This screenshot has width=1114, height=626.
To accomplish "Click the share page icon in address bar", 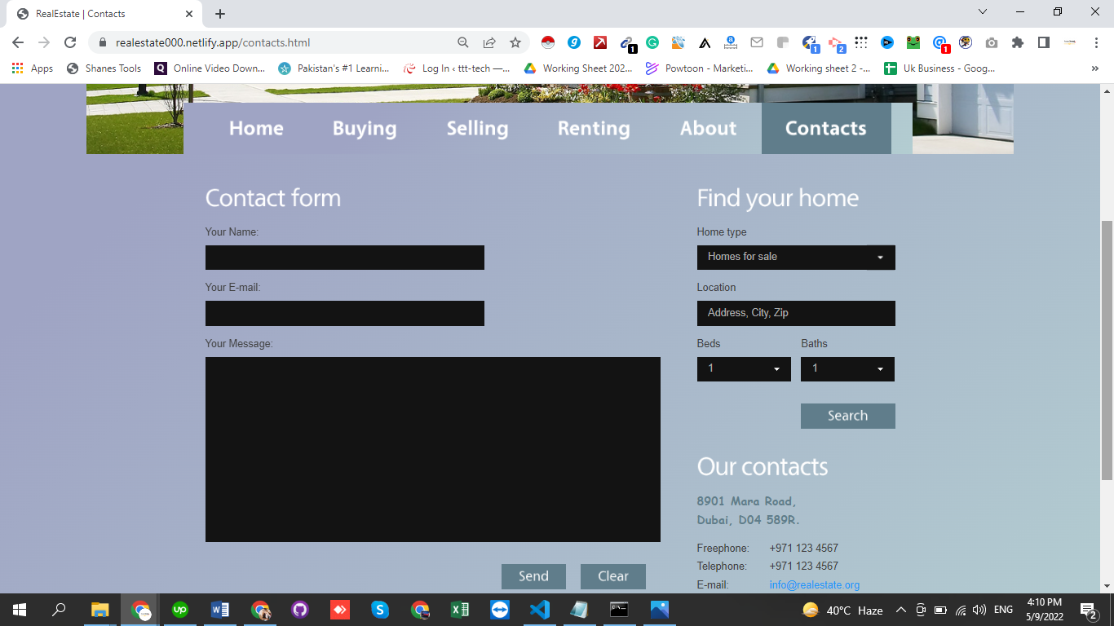I will (489, 42).
